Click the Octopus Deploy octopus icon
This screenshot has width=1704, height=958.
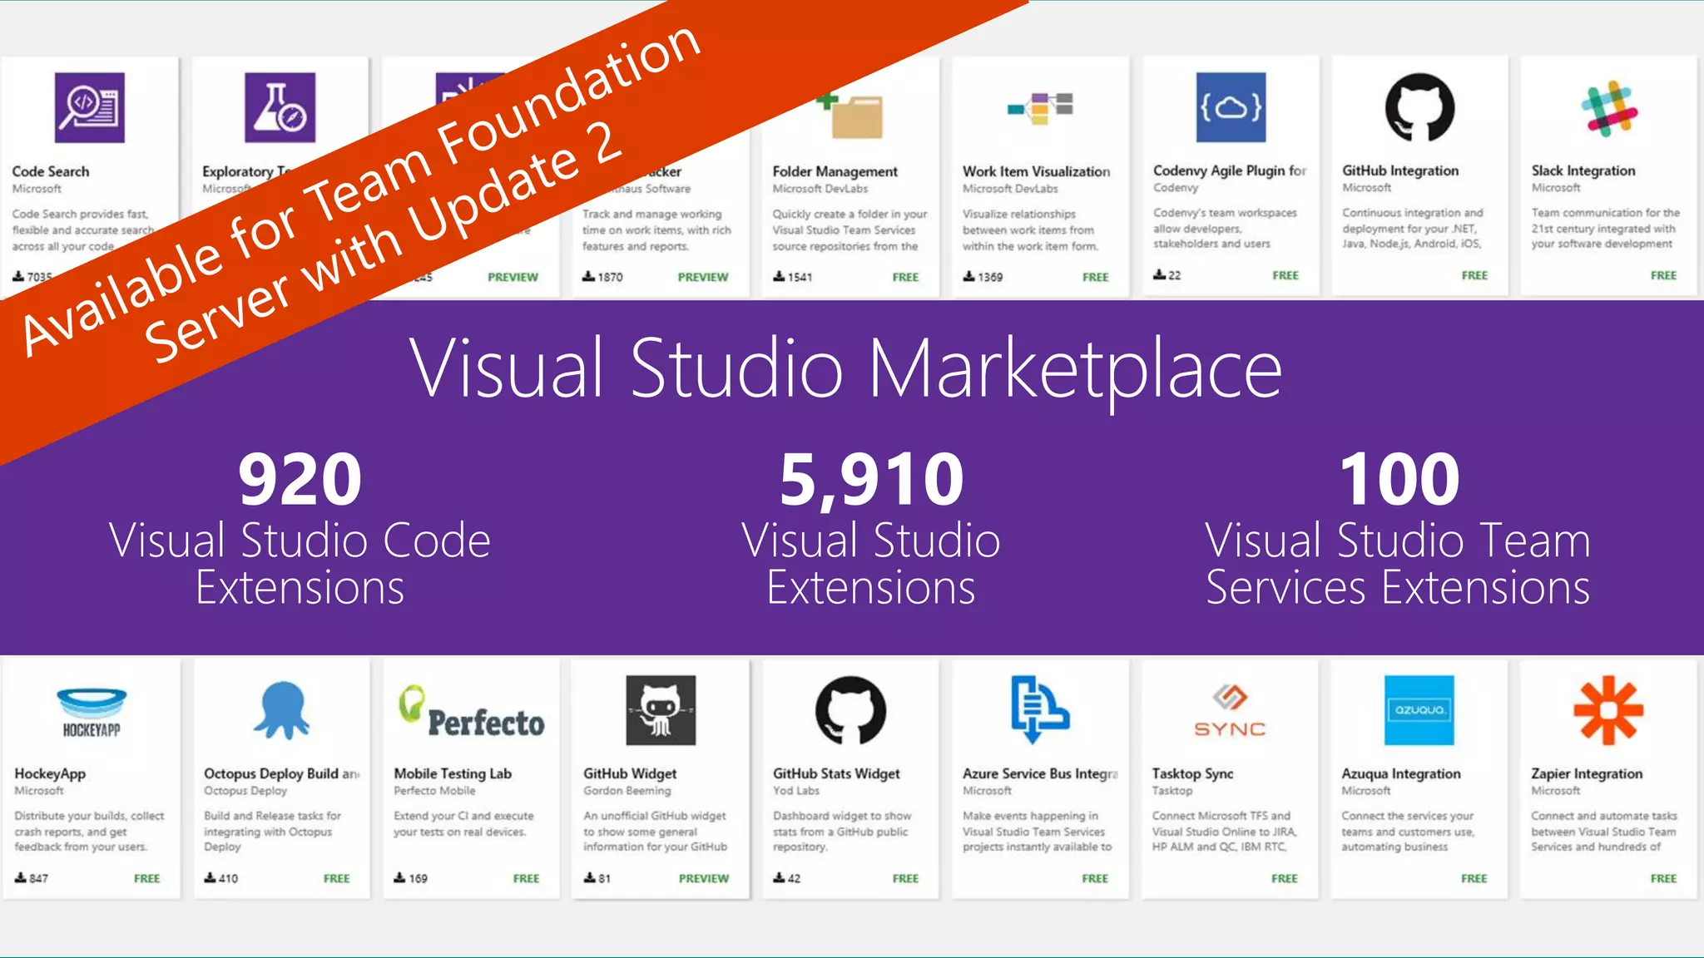tap(281, 710)
